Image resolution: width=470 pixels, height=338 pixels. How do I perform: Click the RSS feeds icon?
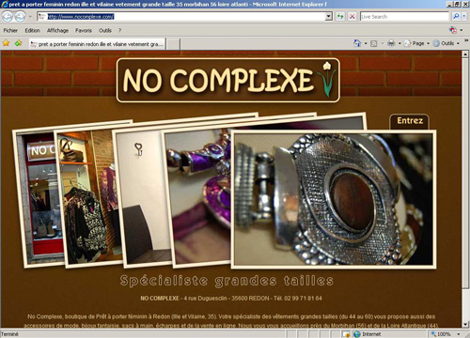[x=374, y=43]
